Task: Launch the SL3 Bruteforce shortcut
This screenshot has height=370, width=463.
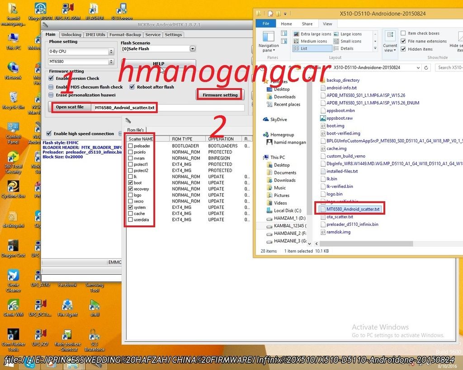Action: [94, 337]
